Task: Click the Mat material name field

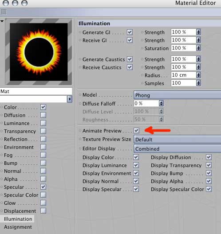Action: click(36, 91)
